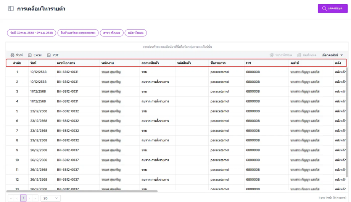The height and width of the screenshot is (202, 351).
Task: Go to the first page arrow icon
Action: [11, 198]
